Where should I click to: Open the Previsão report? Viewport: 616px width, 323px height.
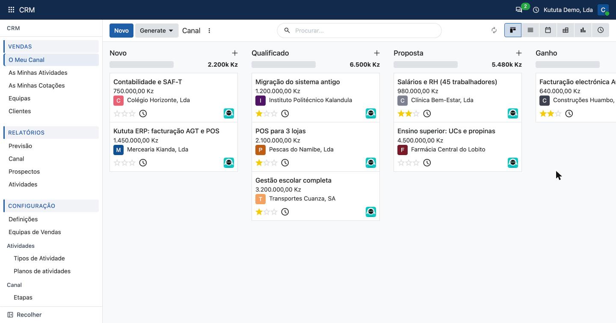point(51,146)
